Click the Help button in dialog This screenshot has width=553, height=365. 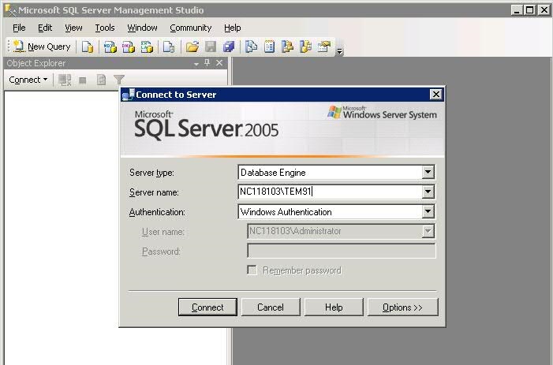pyautogui.click(x=334, y=307)
